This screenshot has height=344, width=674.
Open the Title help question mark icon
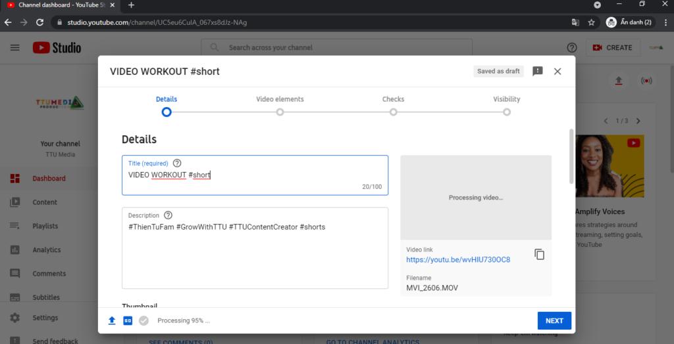pyautogui.click(x=176, y=163)
